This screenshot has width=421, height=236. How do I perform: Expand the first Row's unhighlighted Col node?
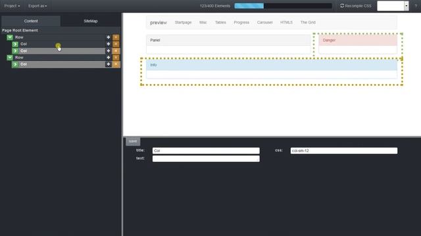click(x=15, y=44)
